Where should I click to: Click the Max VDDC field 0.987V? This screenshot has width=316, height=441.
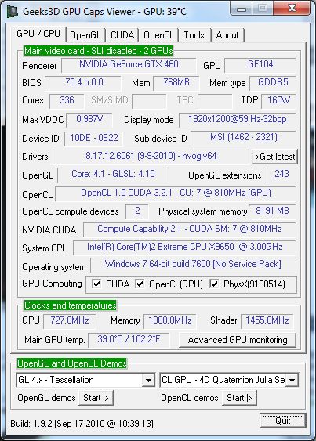(x=89, y=120)
